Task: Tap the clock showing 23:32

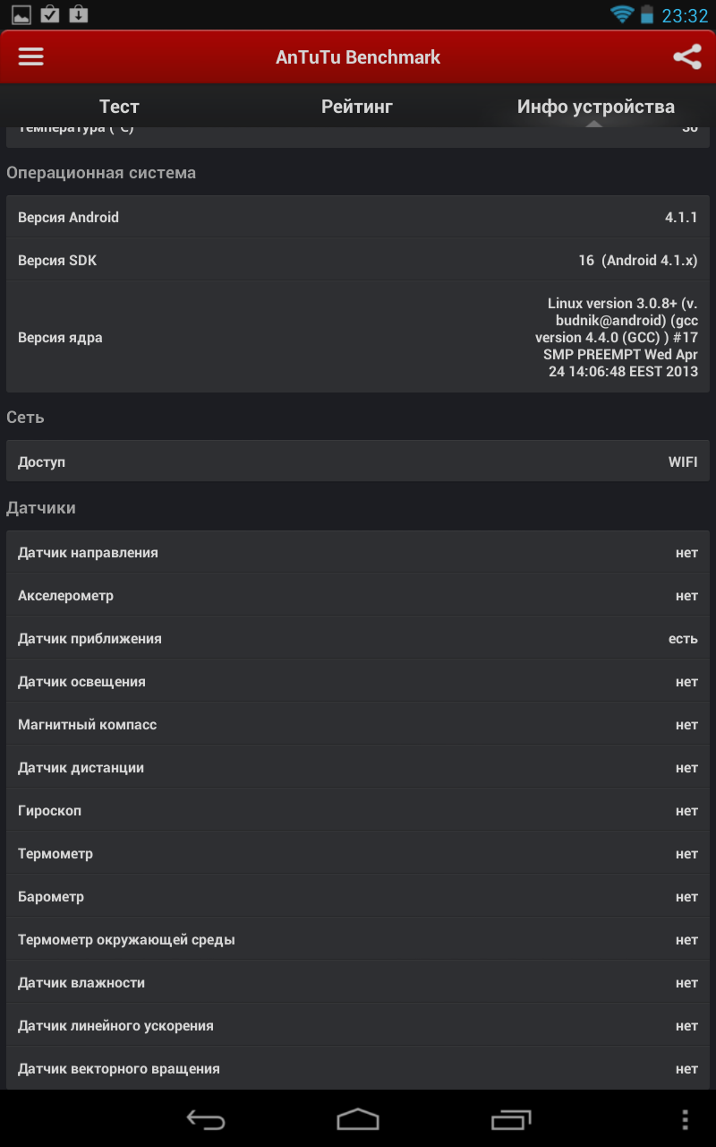Action: tap(685, 15)
